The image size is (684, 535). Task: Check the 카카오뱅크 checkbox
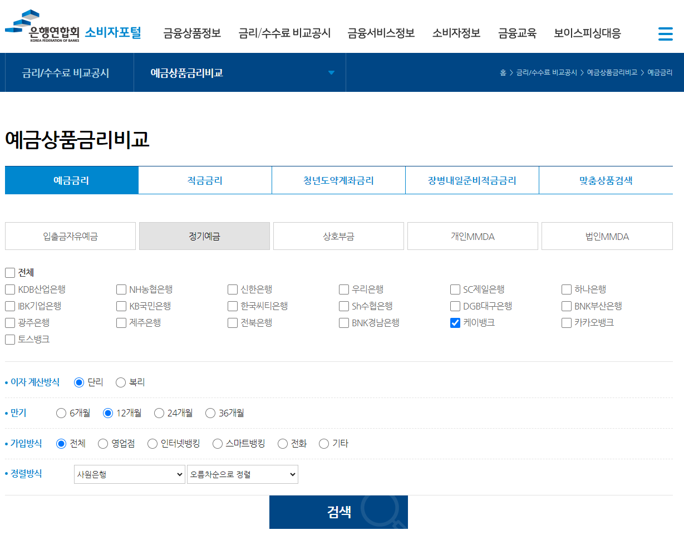click(x=567, y=323)
